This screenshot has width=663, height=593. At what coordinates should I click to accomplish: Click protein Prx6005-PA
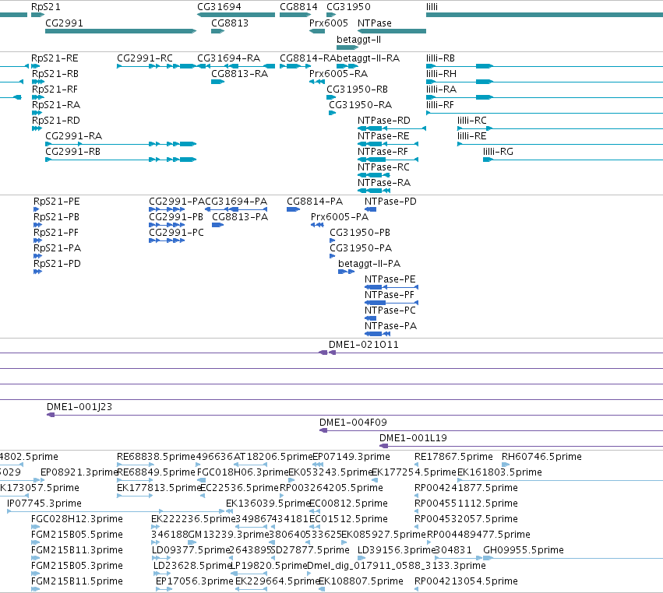pyautogui.click(x=340, y=217)
